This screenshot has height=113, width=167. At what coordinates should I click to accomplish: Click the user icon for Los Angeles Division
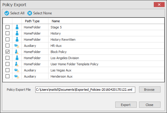click(17, 58)
